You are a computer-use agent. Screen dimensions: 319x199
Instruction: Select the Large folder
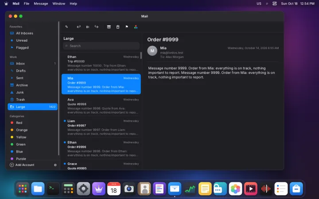tap(32, 107)
